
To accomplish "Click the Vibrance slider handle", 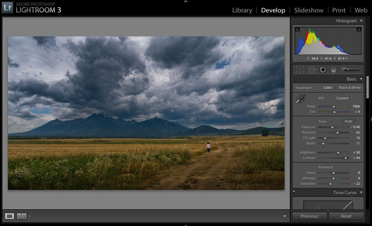I will click(x=333, y=178).
